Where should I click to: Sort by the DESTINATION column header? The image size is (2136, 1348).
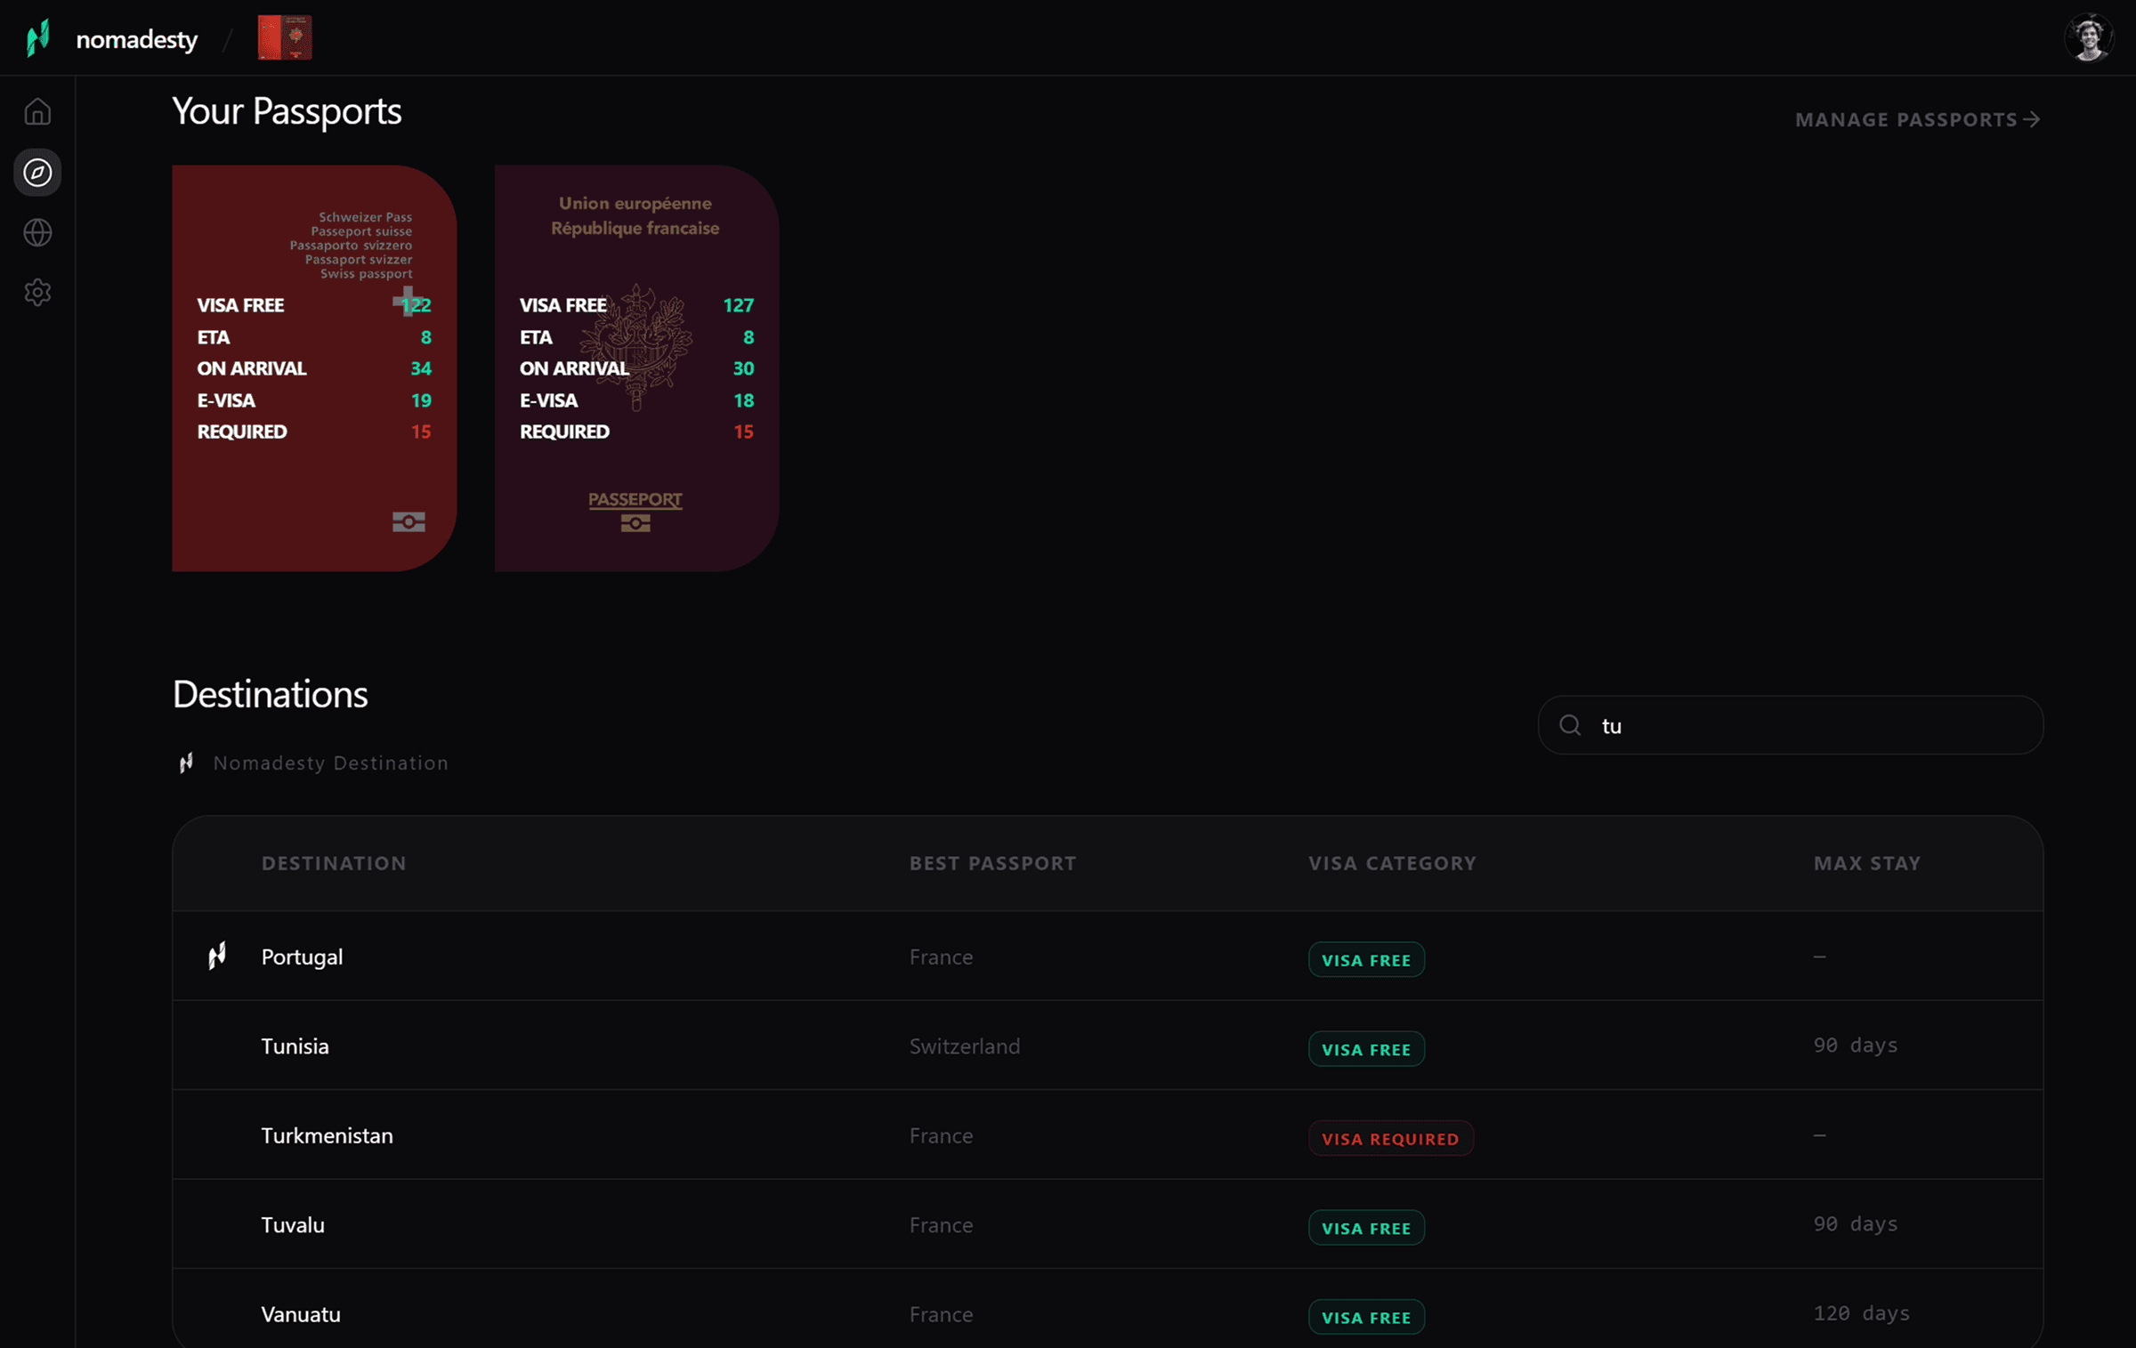pyautogui.click(x=334, y=862)
